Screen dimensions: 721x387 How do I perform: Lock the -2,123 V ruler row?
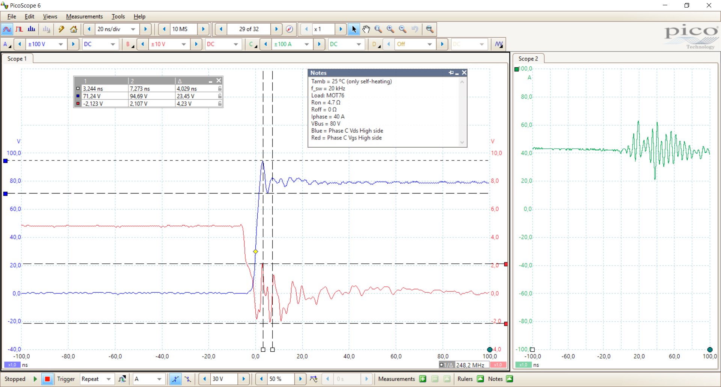[x=220, y=104]
